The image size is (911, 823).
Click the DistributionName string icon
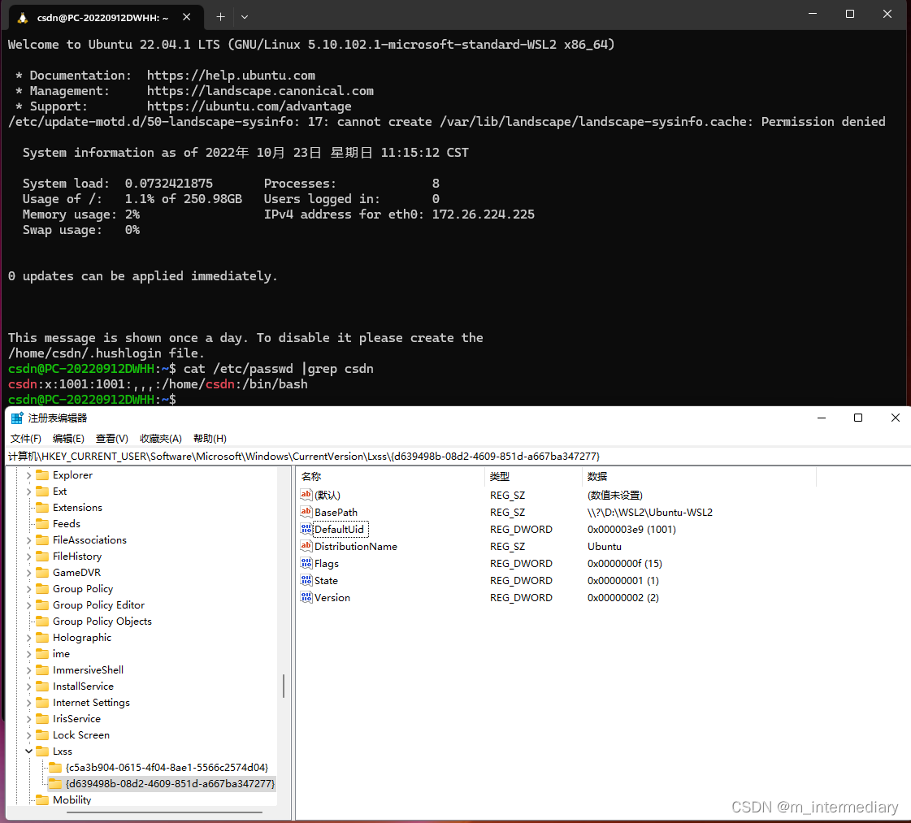click(307, 546)
